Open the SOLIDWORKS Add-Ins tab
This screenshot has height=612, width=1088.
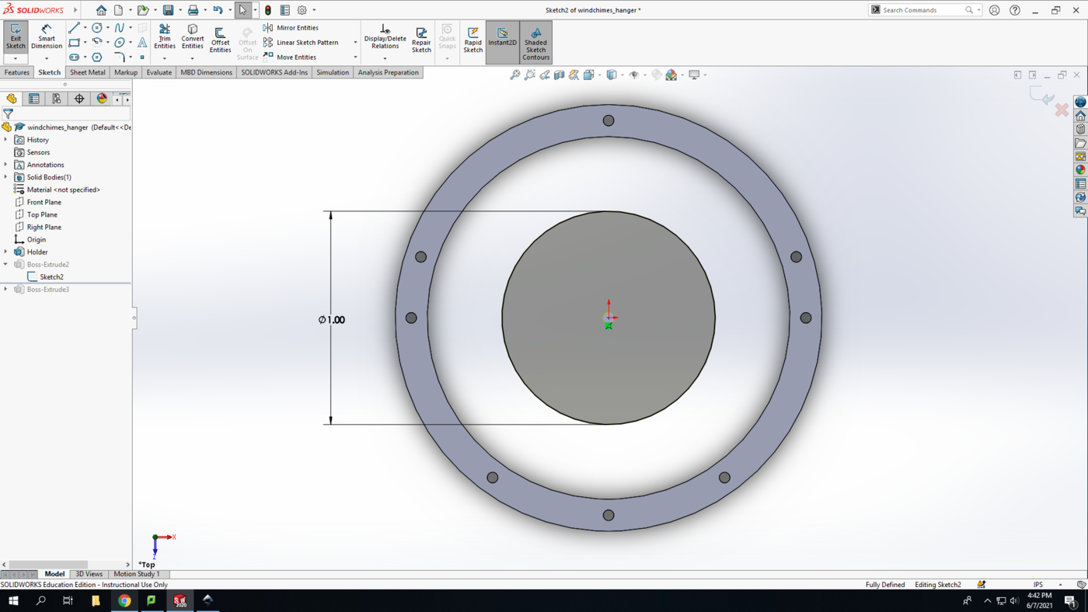274,72
